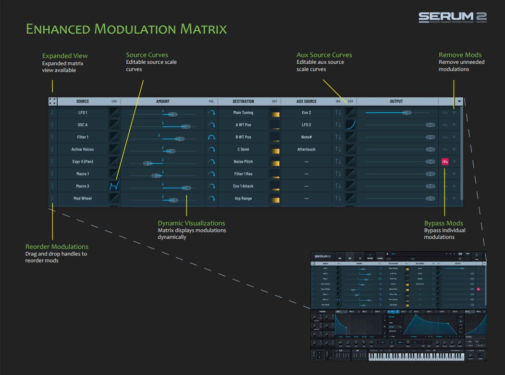This screenshot has width=505, height=375.
Task: Open the aux curve box in the Aftertouch row
Action: tap(350, 149)
